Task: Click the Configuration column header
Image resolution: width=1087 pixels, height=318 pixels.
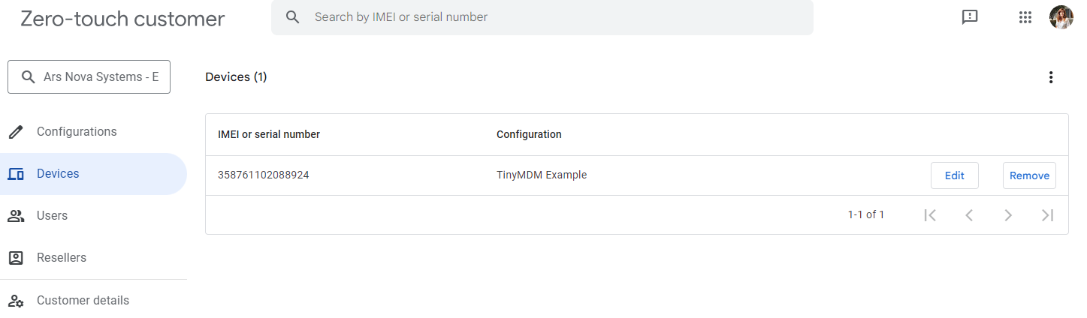Action: pyautogui.click(x=529, y=135)
